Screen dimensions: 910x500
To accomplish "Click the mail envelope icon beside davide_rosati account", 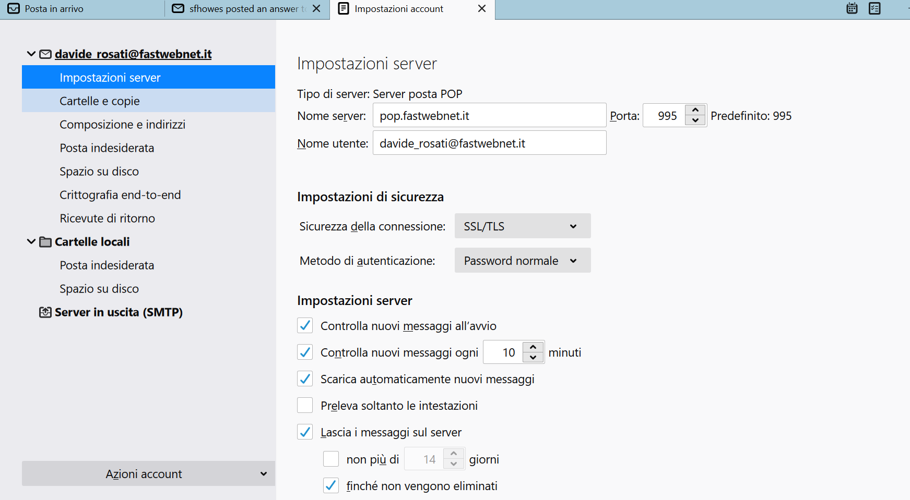I will [x=45, y=54].
